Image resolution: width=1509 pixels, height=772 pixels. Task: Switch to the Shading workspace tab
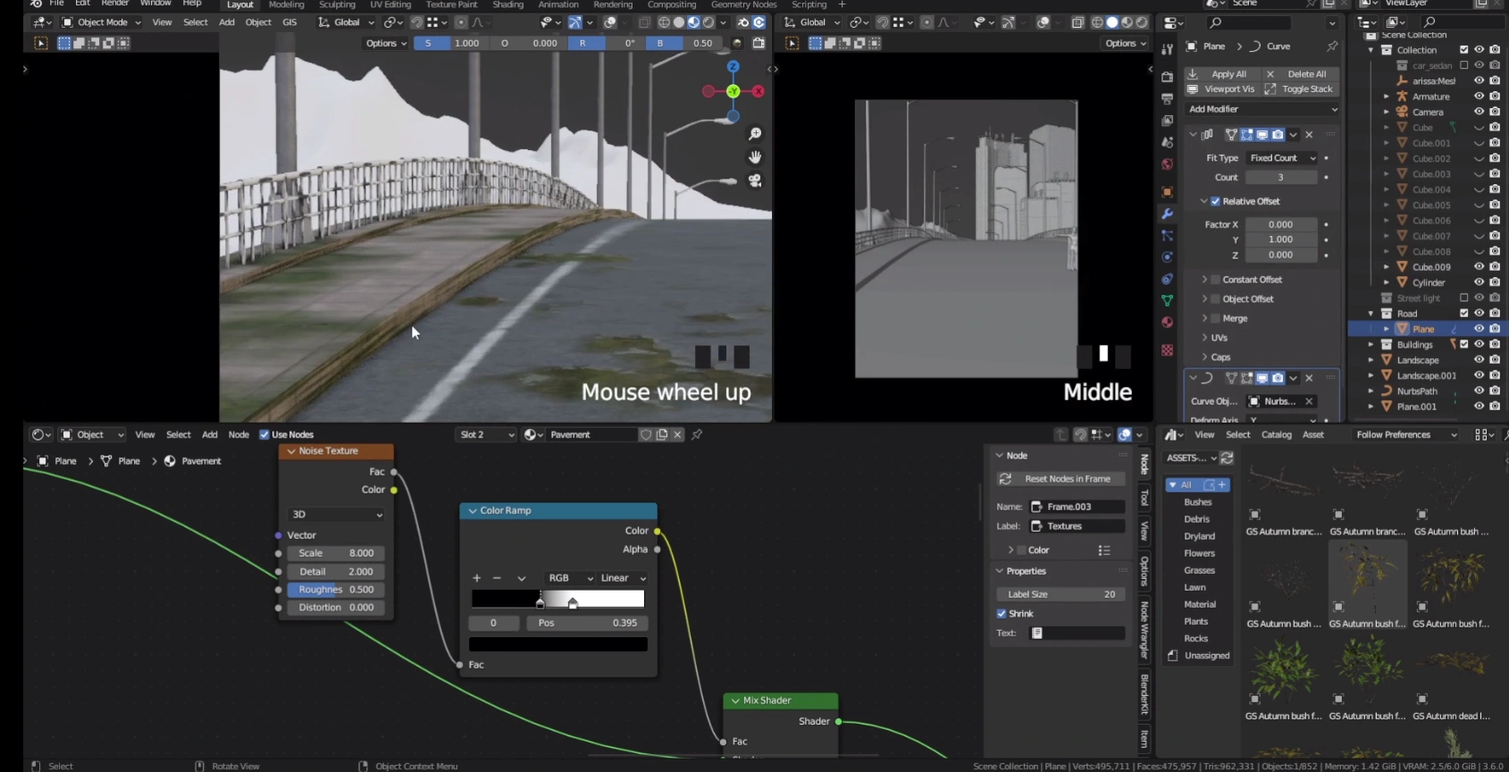point(507,5)
